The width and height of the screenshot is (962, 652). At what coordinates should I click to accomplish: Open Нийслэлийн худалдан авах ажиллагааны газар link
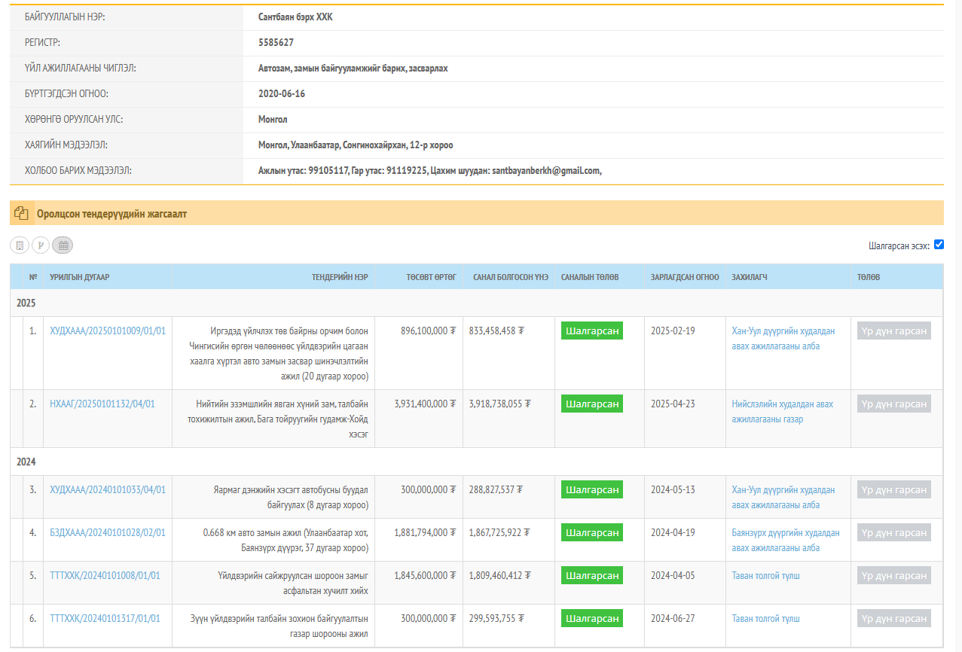pos(782,411)
